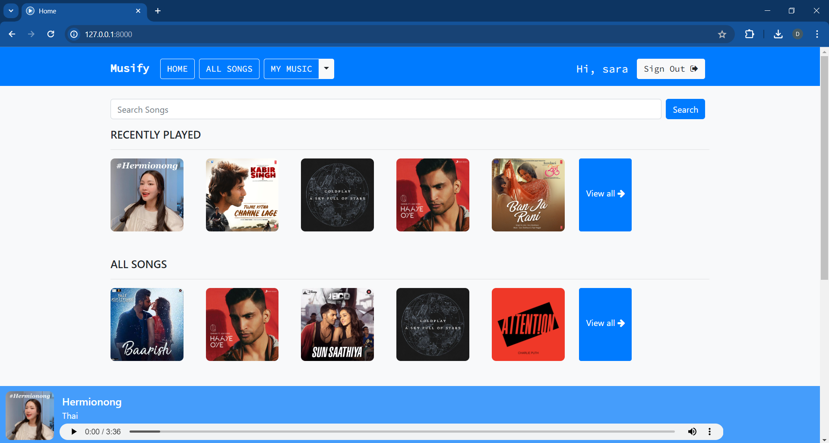Open Ban Ja Rani cover
829x443 pixels.
tap(528, 195)
